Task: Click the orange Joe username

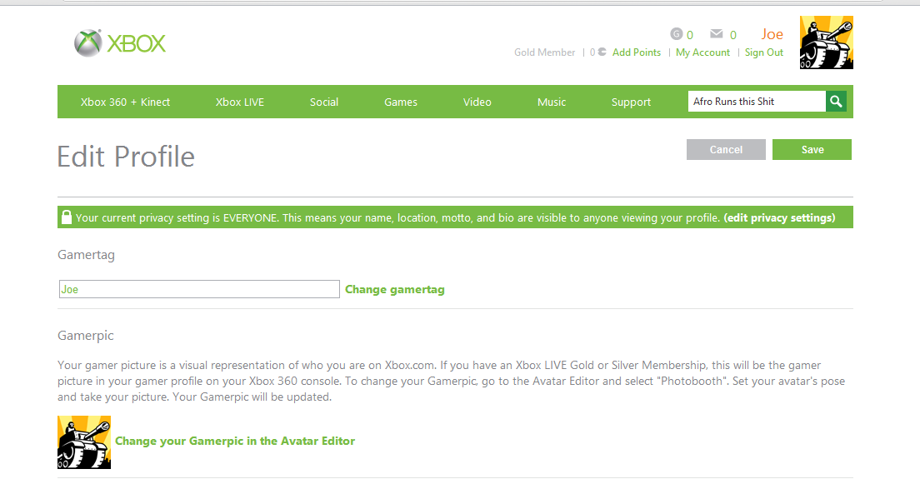Action: tap(772, 35)
